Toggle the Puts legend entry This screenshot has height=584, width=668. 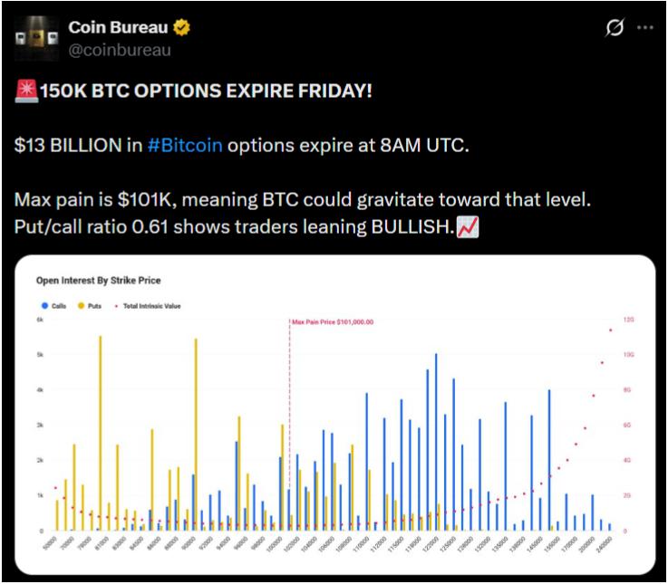tap(92, 306)
